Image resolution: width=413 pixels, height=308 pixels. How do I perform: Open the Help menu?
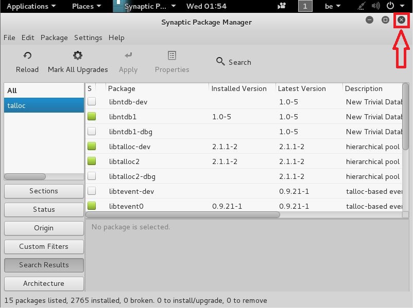click(x=116, y=38)
